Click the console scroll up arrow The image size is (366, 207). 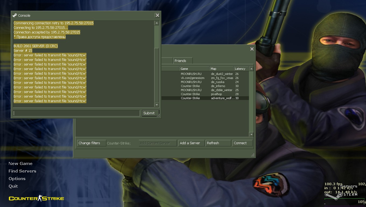click(x=157, y=23)
